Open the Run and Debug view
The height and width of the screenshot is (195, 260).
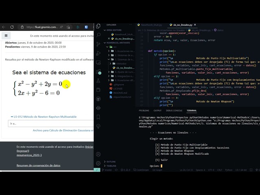click(x=98, y=53)
